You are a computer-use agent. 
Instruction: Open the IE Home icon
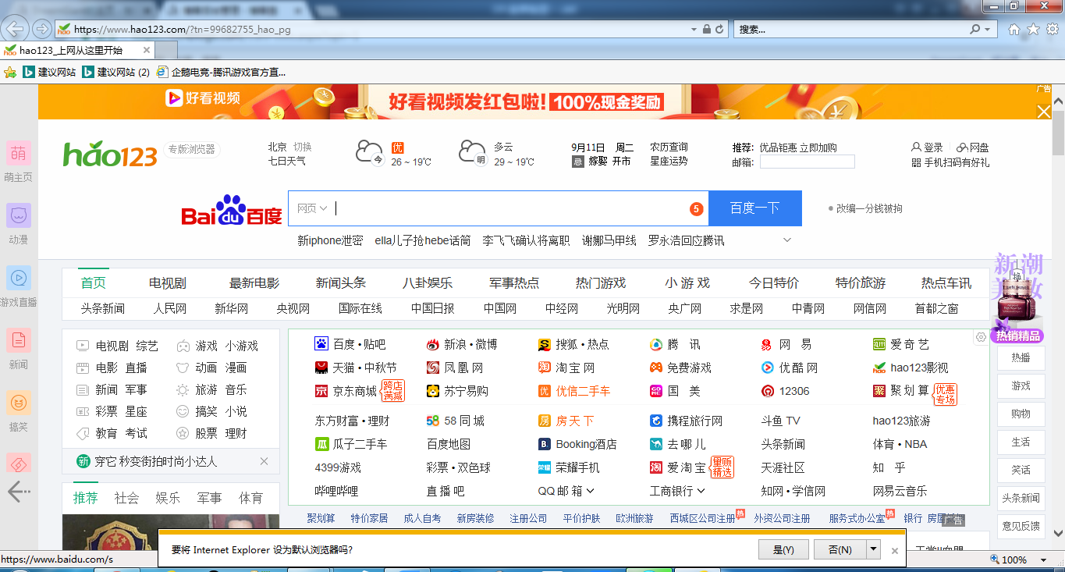click(1014, 29)
